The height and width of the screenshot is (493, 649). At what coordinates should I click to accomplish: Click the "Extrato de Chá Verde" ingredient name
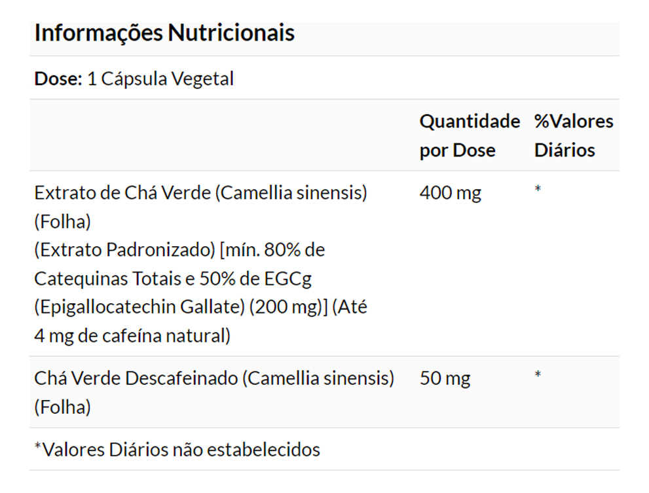point(122,192)
